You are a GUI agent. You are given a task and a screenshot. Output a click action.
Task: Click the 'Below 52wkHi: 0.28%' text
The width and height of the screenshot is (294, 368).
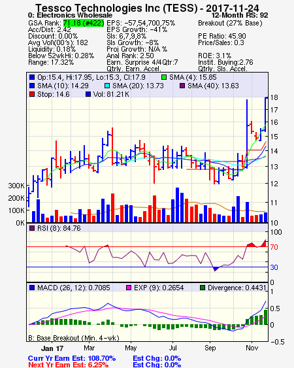[x=61, y=56]
